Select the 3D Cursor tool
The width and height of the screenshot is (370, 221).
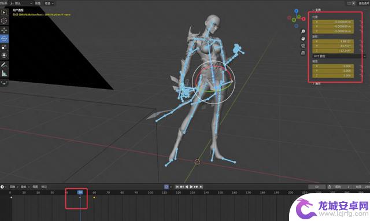(4, 21)
